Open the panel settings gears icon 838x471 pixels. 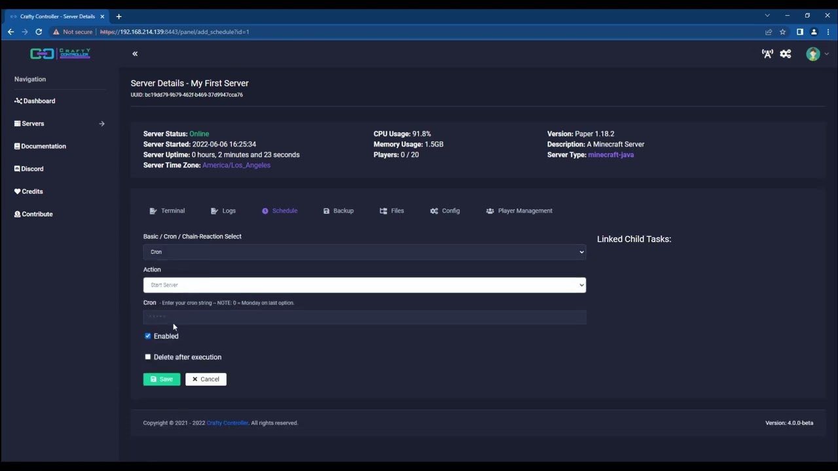[786, 54]
